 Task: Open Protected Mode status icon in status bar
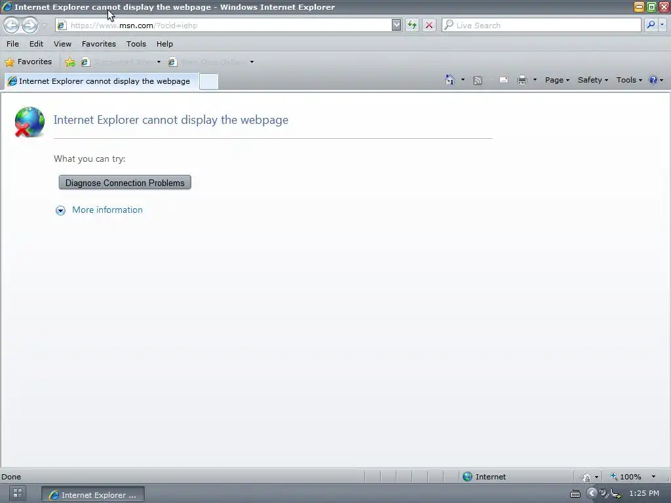(586, 477)
